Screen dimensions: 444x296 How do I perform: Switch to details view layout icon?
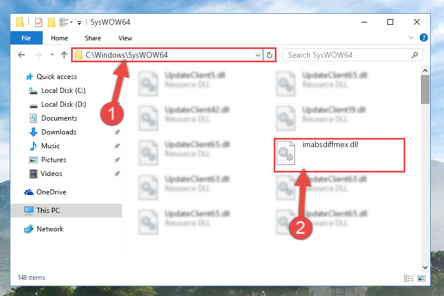point(409,279)
